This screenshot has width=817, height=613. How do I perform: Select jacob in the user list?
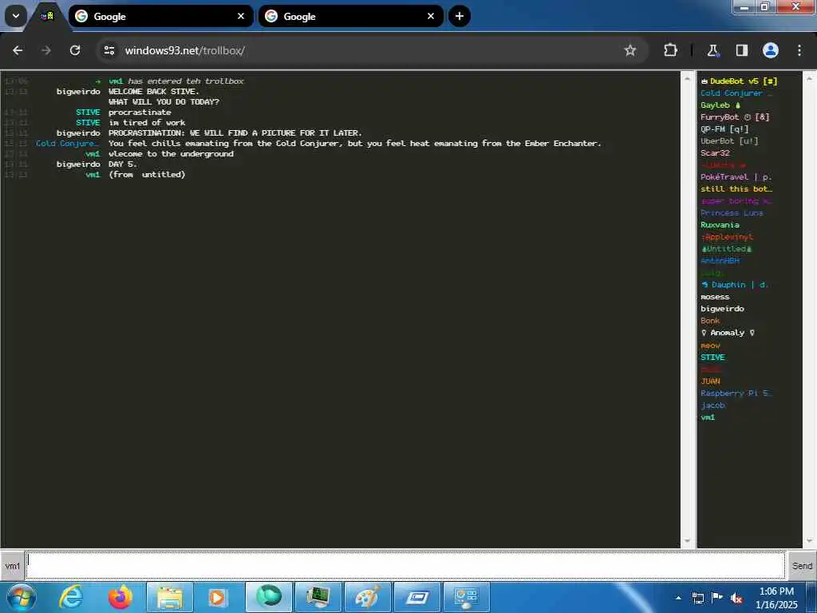pyautogui.click(x=712, y=405)
